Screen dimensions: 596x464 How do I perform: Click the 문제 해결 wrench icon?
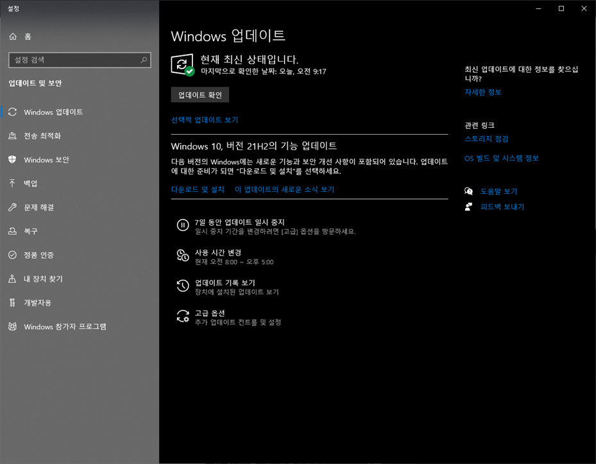pos(13,207)
